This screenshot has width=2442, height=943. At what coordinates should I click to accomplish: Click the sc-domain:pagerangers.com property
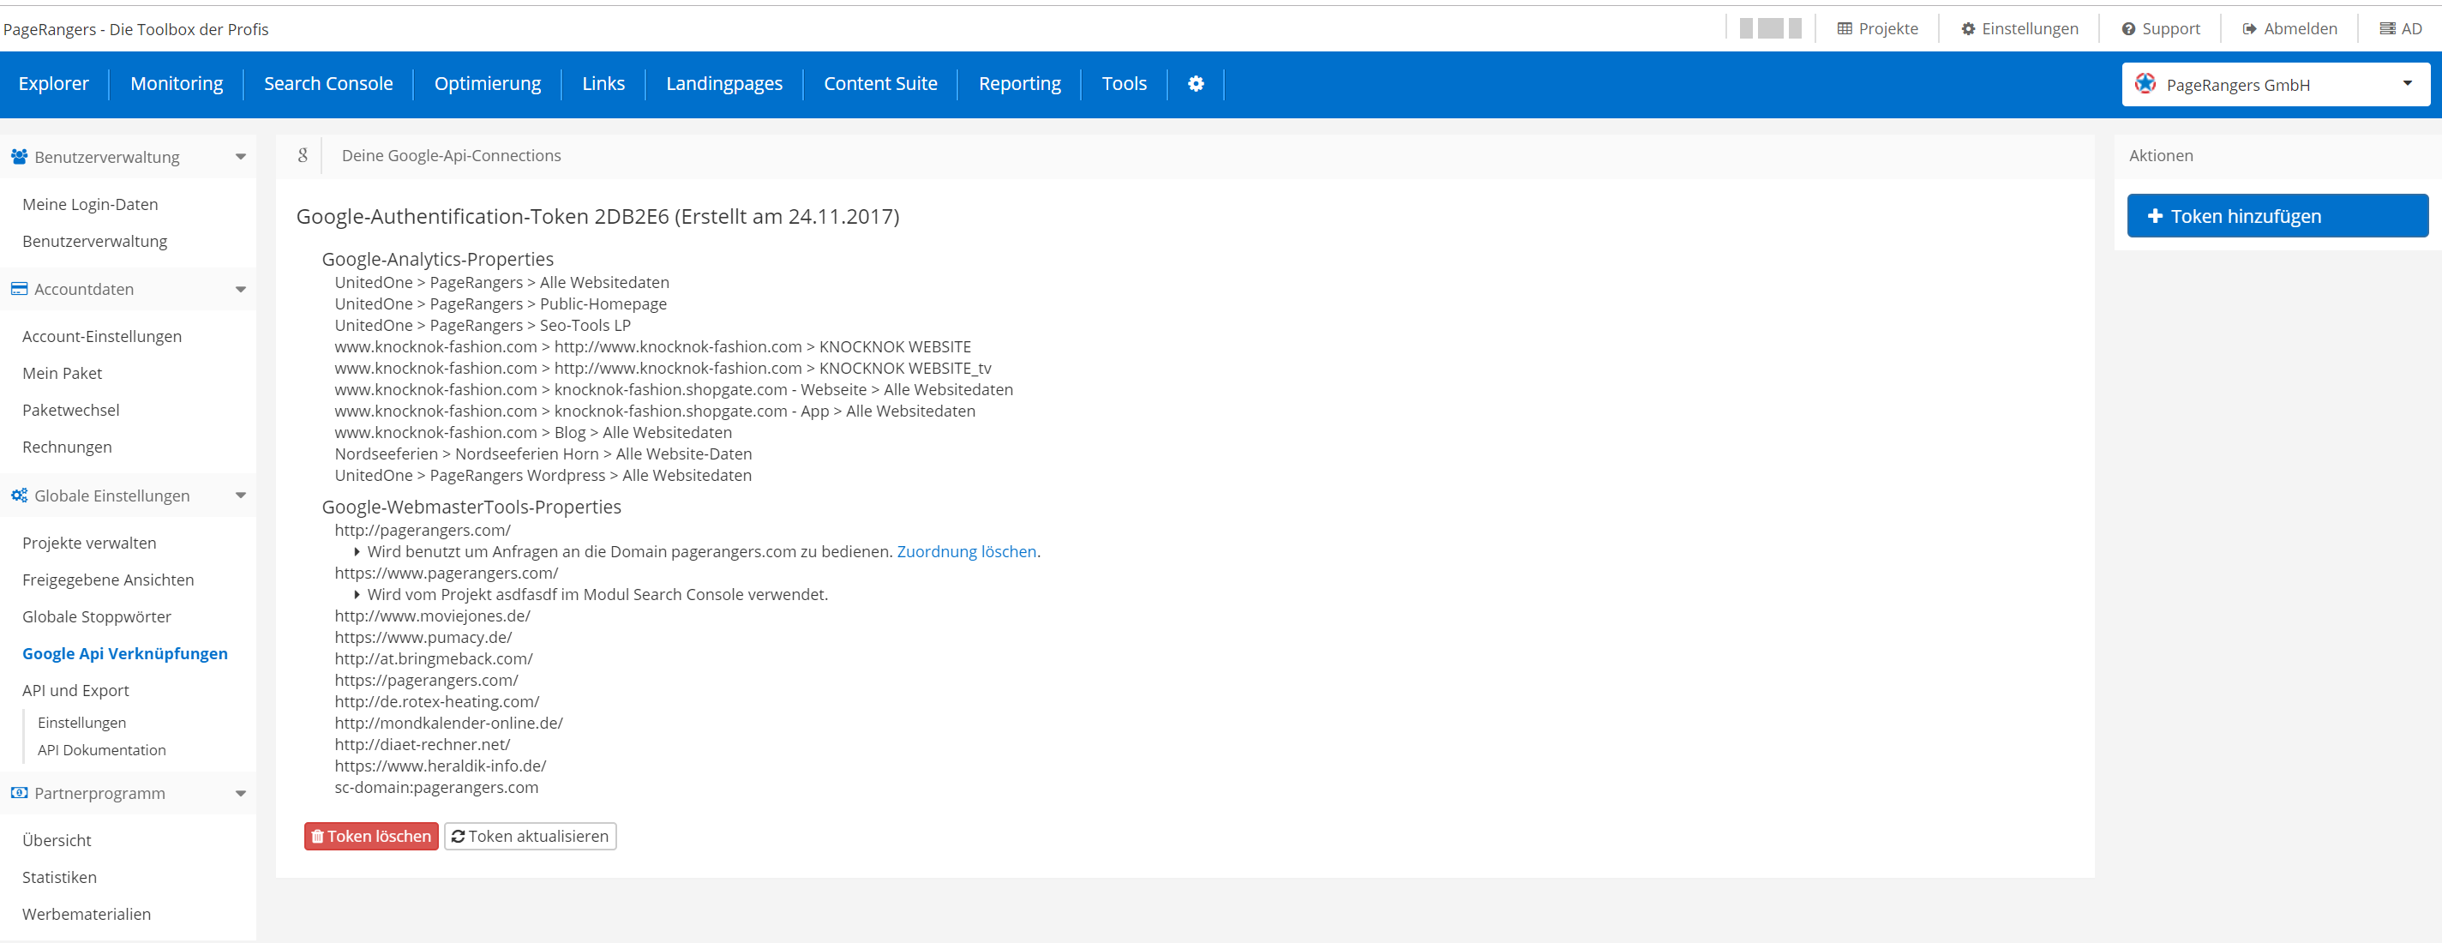tap(436, 788)
